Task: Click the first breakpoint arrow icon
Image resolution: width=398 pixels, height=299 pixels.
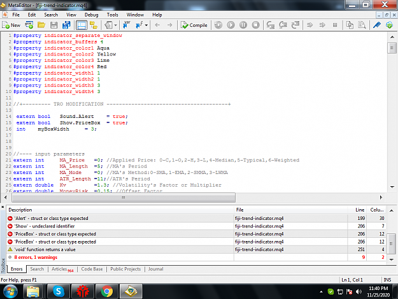Action: pyautogui.click(x=309, y=25)
